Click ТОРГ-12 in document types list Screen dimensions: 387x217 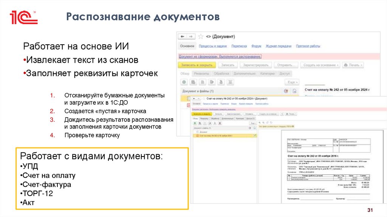pyautogui.click(x=37, y=193)
